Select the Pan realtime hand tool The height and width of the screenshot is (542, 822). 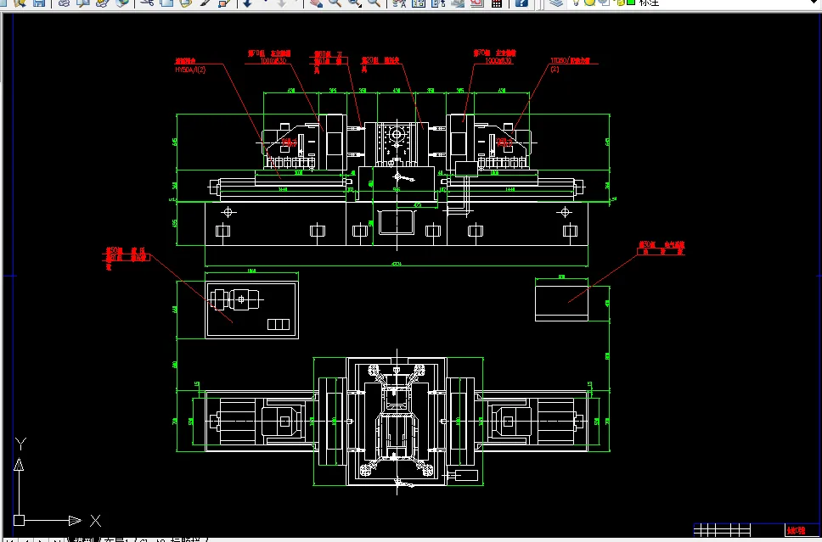[x=316, y=3]
